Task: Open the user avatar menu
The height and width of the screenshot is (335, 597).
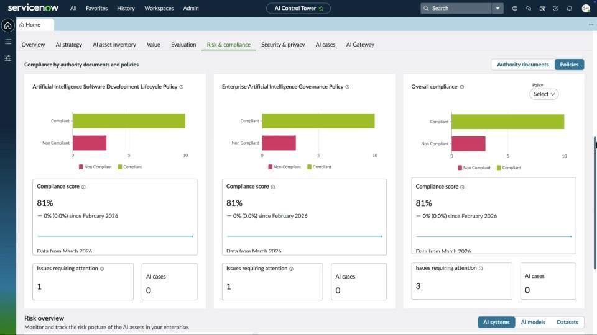Action: [586, 8]
